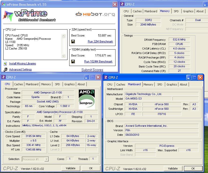Screen dimensions: 208x173
Task: Click Z icon in Memory CPU-Z window
Action: (122, 4)
